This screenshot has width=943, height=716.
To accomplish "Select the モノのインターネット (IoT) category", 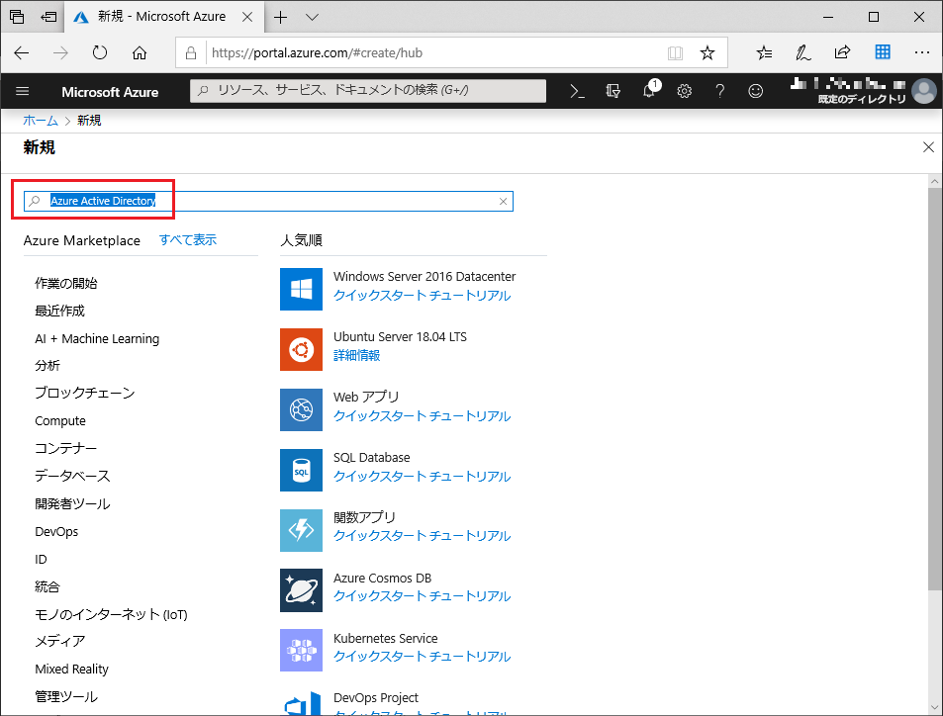I will (x=111, y=614).
